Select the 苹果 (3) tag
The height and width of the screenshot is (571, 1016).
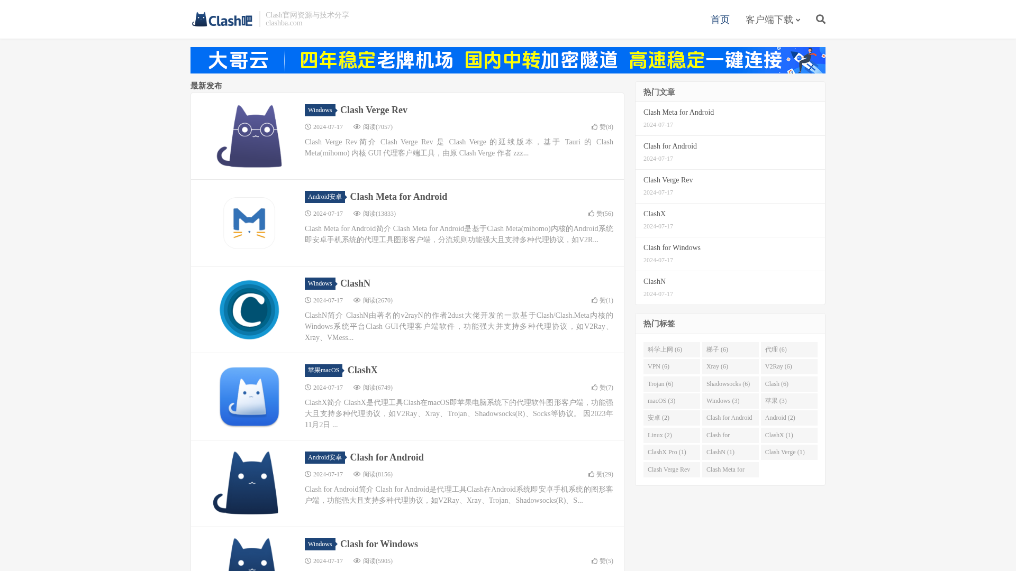pyautogui.click(x=789, y=401)
